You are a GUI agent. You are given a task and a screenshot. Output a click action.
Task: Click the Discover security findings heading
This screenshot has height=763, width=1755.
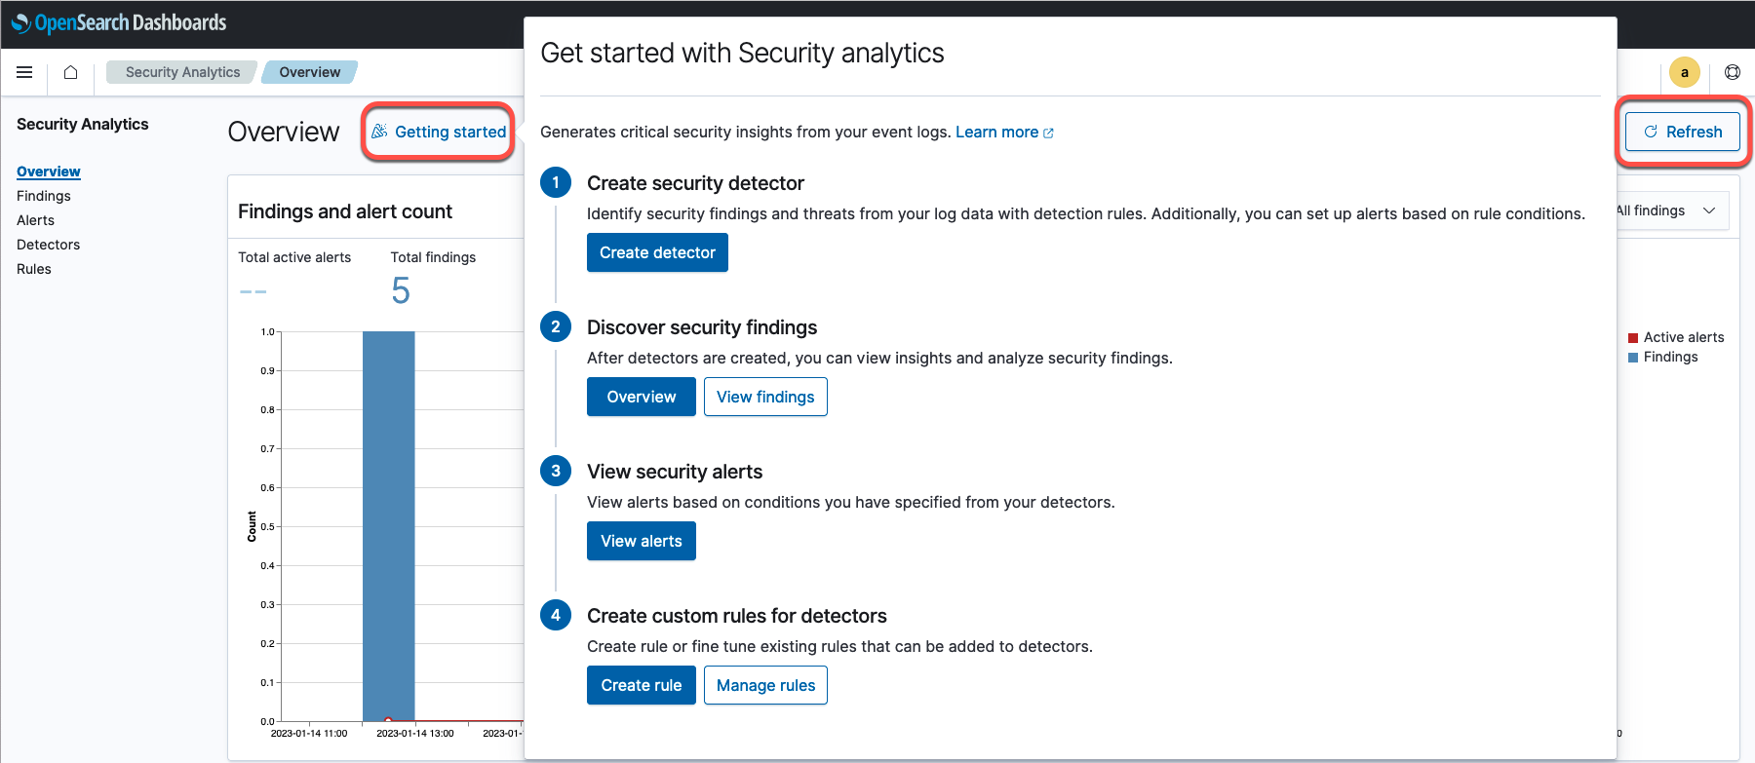pyautogui.click(x=702, y=327)
